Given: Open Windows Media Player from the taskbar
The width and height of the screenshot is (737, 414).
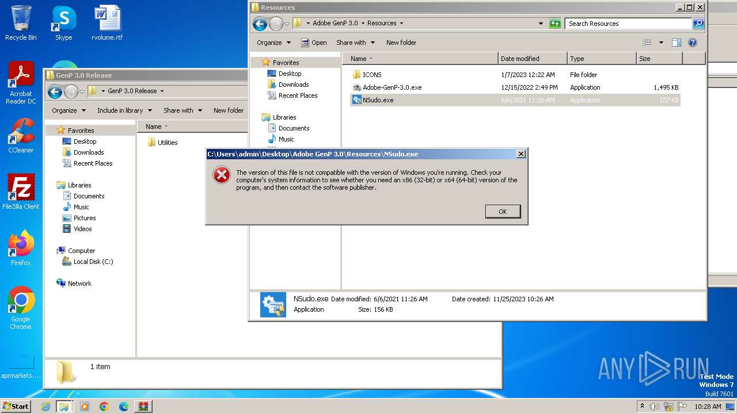Looking at the screenshot, I should coord(85,407).
